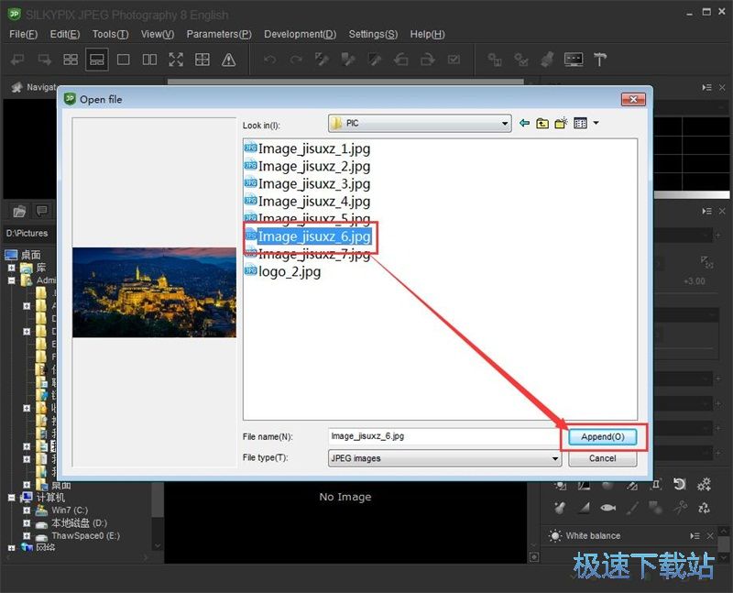Go up one folder level in dialog
Screen dimensions: 733x593
pos(542,124)
